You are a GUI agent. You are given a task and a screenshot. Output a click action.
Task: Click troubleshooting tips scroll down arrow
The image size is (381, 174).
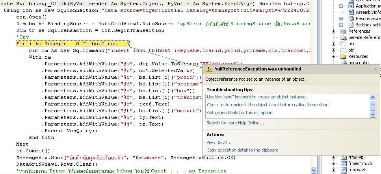[x=373, y=114]
